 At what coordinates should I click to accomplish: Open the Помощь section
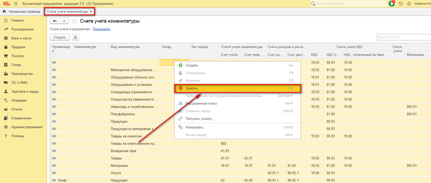18,136
